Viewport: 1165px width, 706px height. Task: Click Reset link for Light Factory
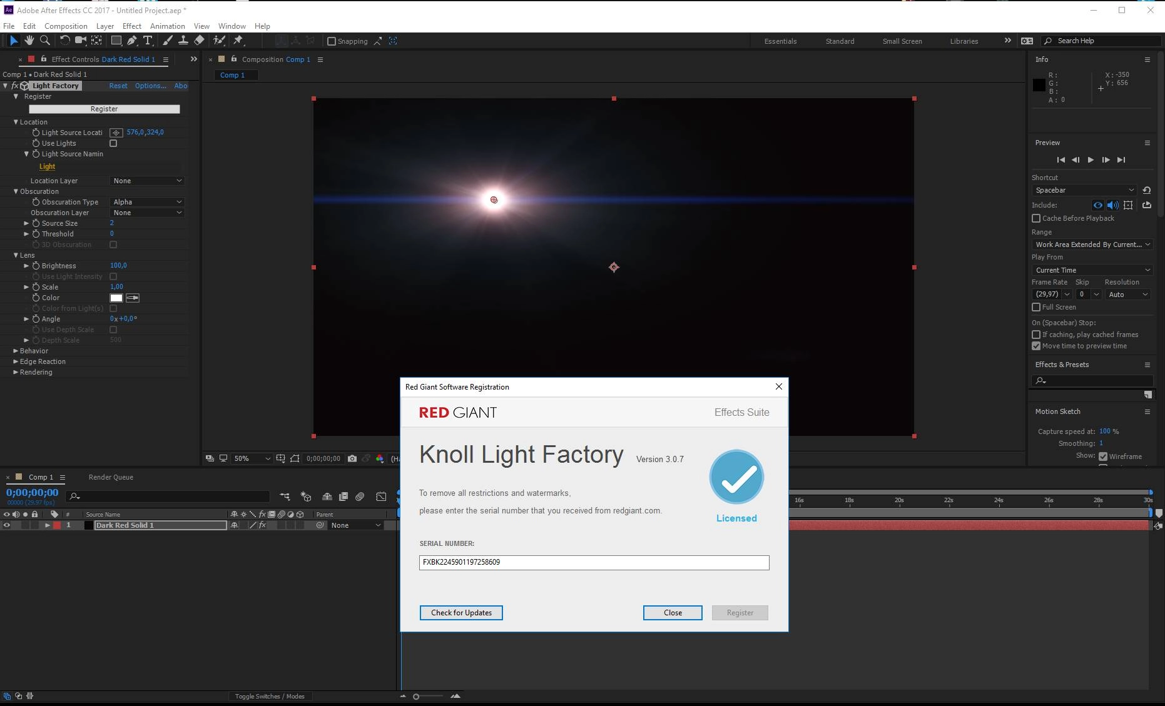(118, 86)
